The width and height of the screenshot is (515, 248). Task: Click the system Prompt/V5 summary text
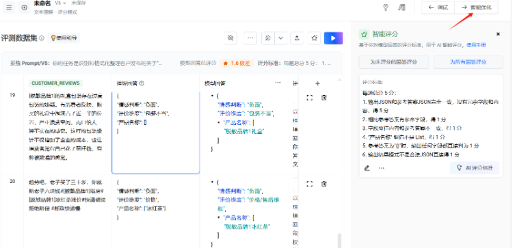tap(86, 64)
